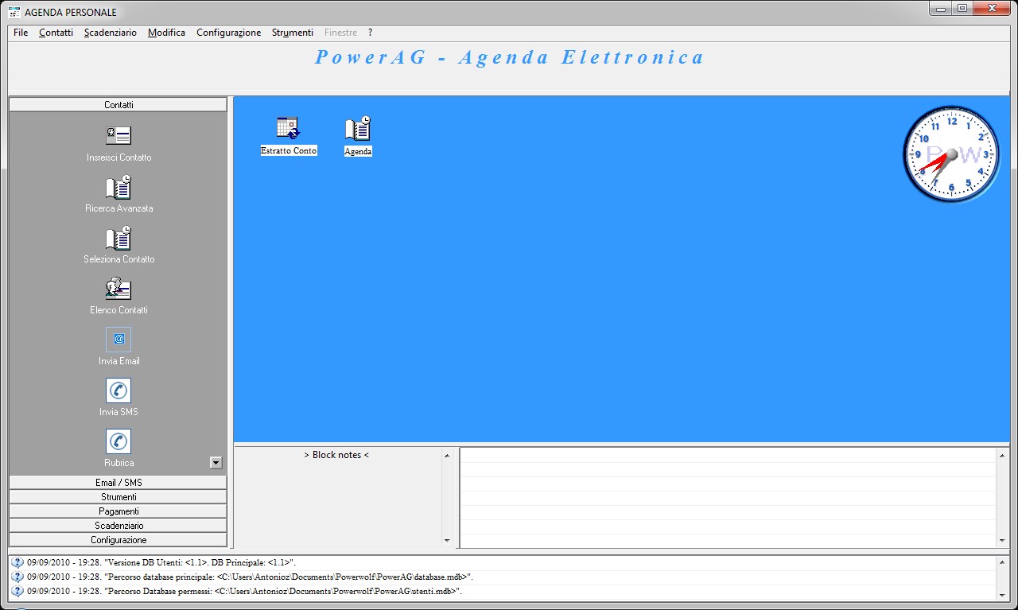Click the Percorso Database permessi log icon
The height and width of the screenshot is (610, 1018).
pos(17,591)
